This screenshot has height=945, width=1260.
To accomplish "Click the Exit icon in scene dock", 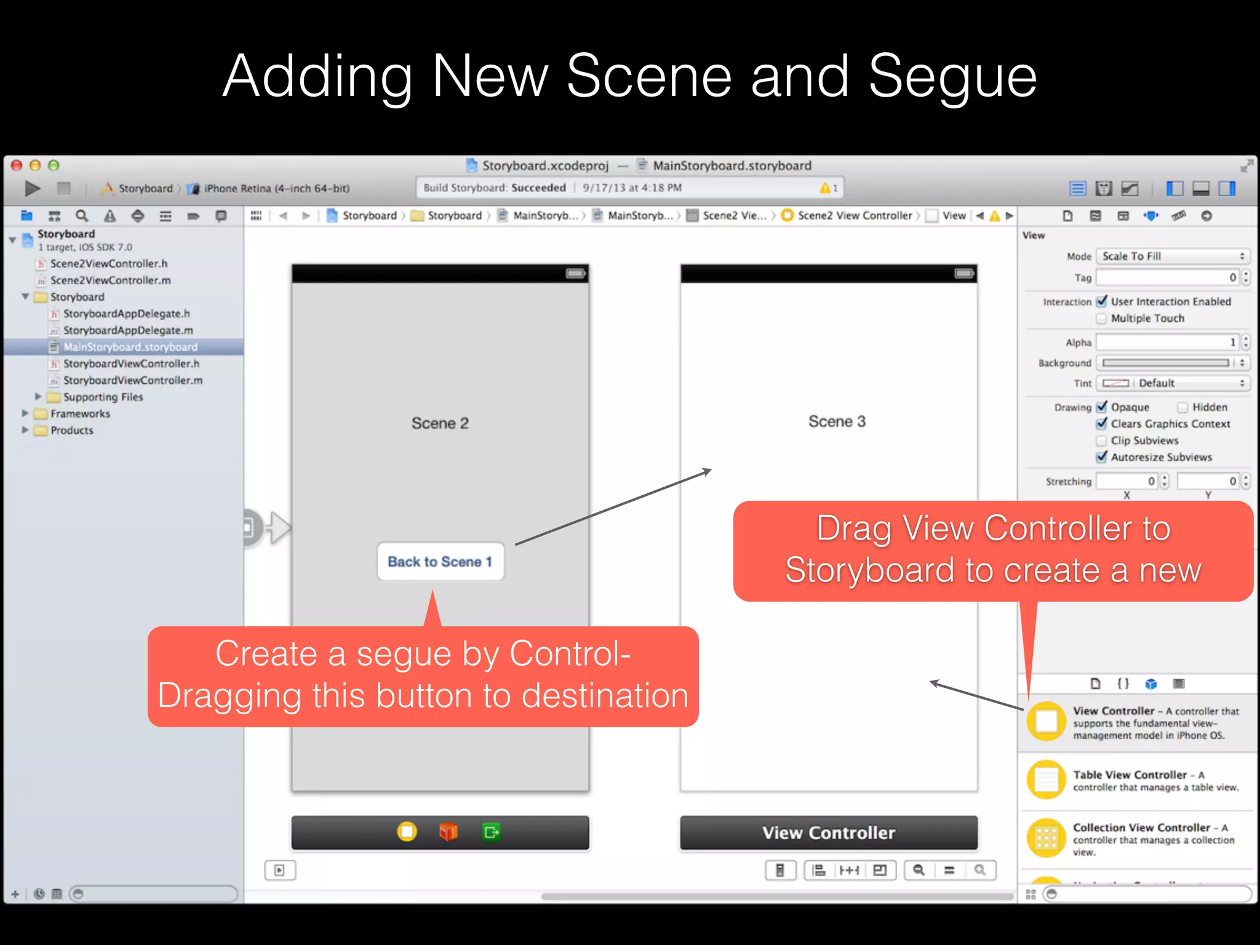I will coord(491,832).
